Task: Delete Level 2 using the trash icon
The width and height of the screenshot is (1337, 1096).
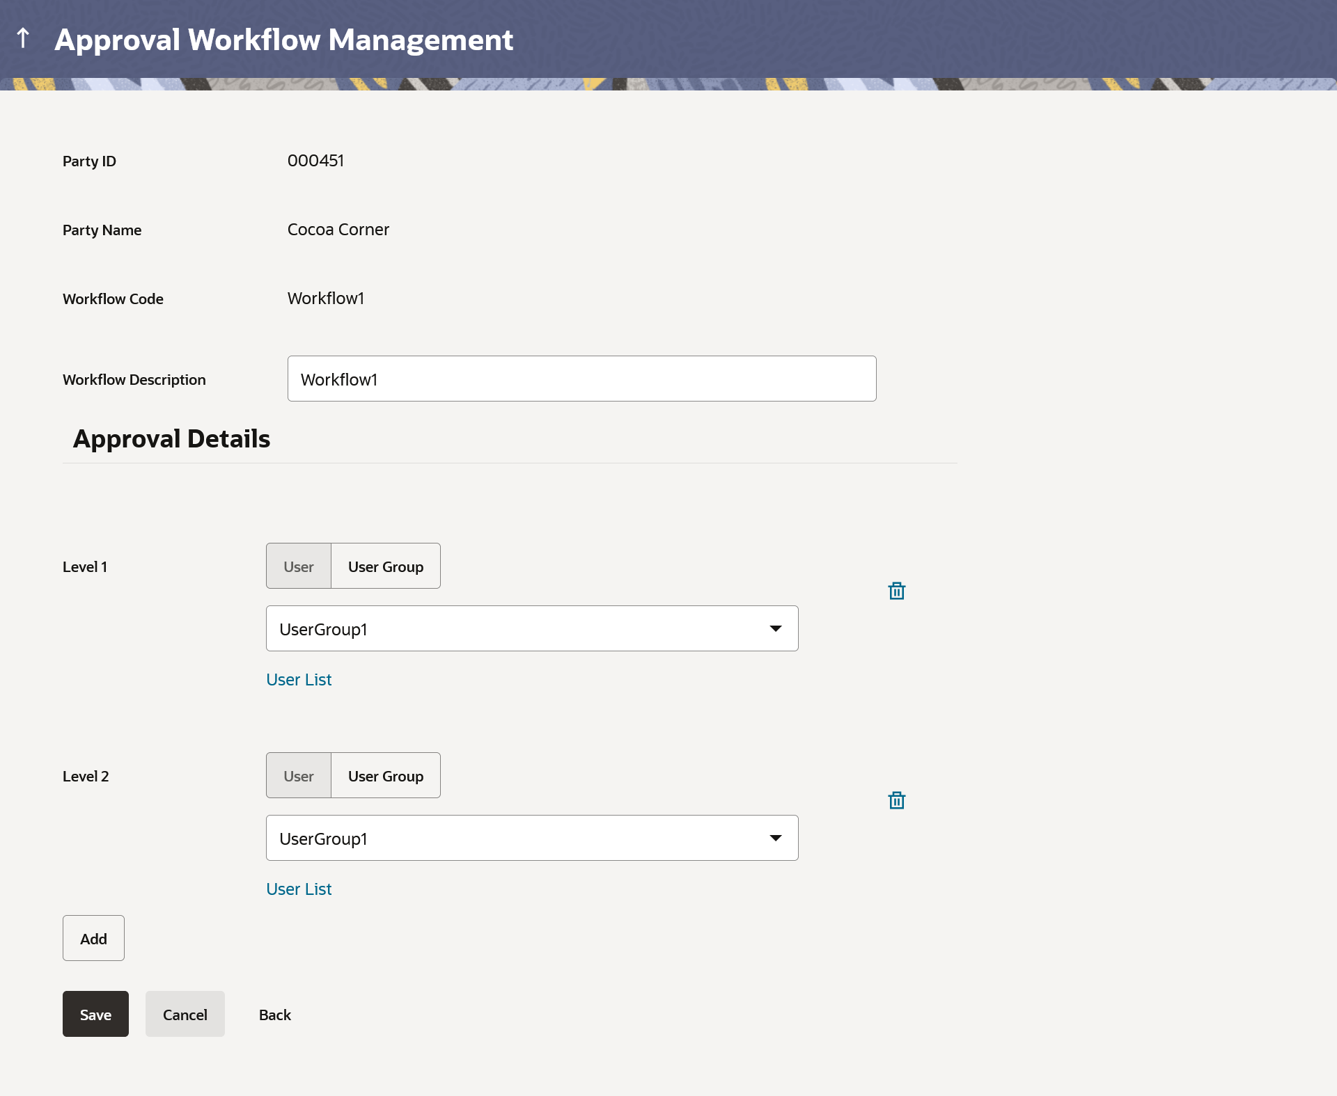Action: click(x=896, y=800)
